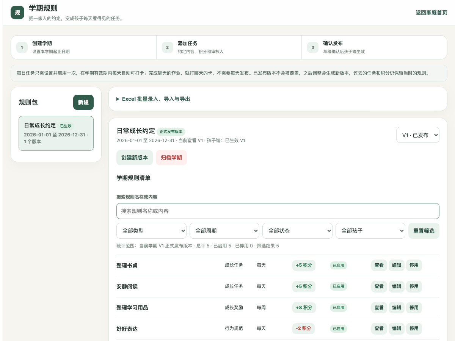View the 整理学习用品 rule via 查看
Image resolution: width=455 pixels, height=341 pixels.
pos(379,308)
